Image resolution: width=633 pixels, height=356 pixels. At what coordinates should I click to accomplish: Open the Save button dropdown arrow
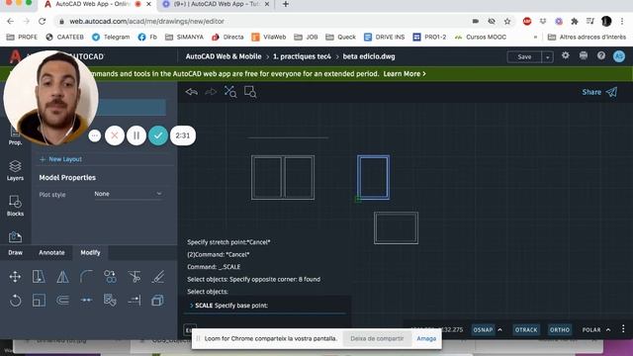pos(547,57)
